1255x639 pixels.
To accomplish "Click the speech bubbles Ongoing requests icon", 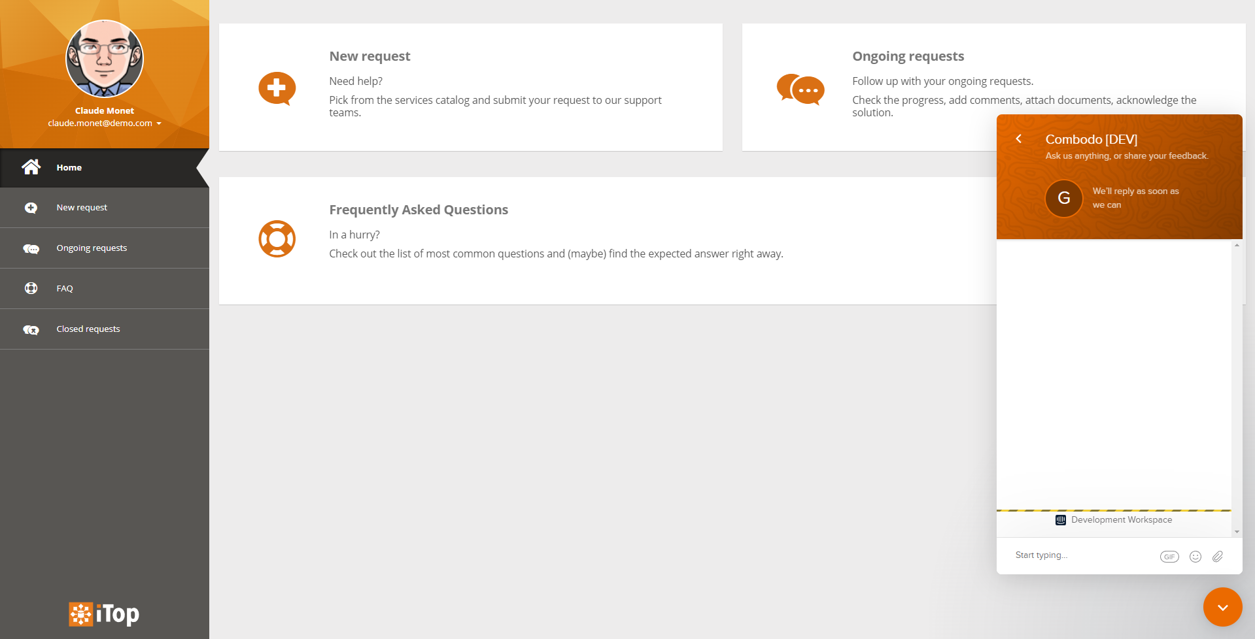I will tap(800, 89).
